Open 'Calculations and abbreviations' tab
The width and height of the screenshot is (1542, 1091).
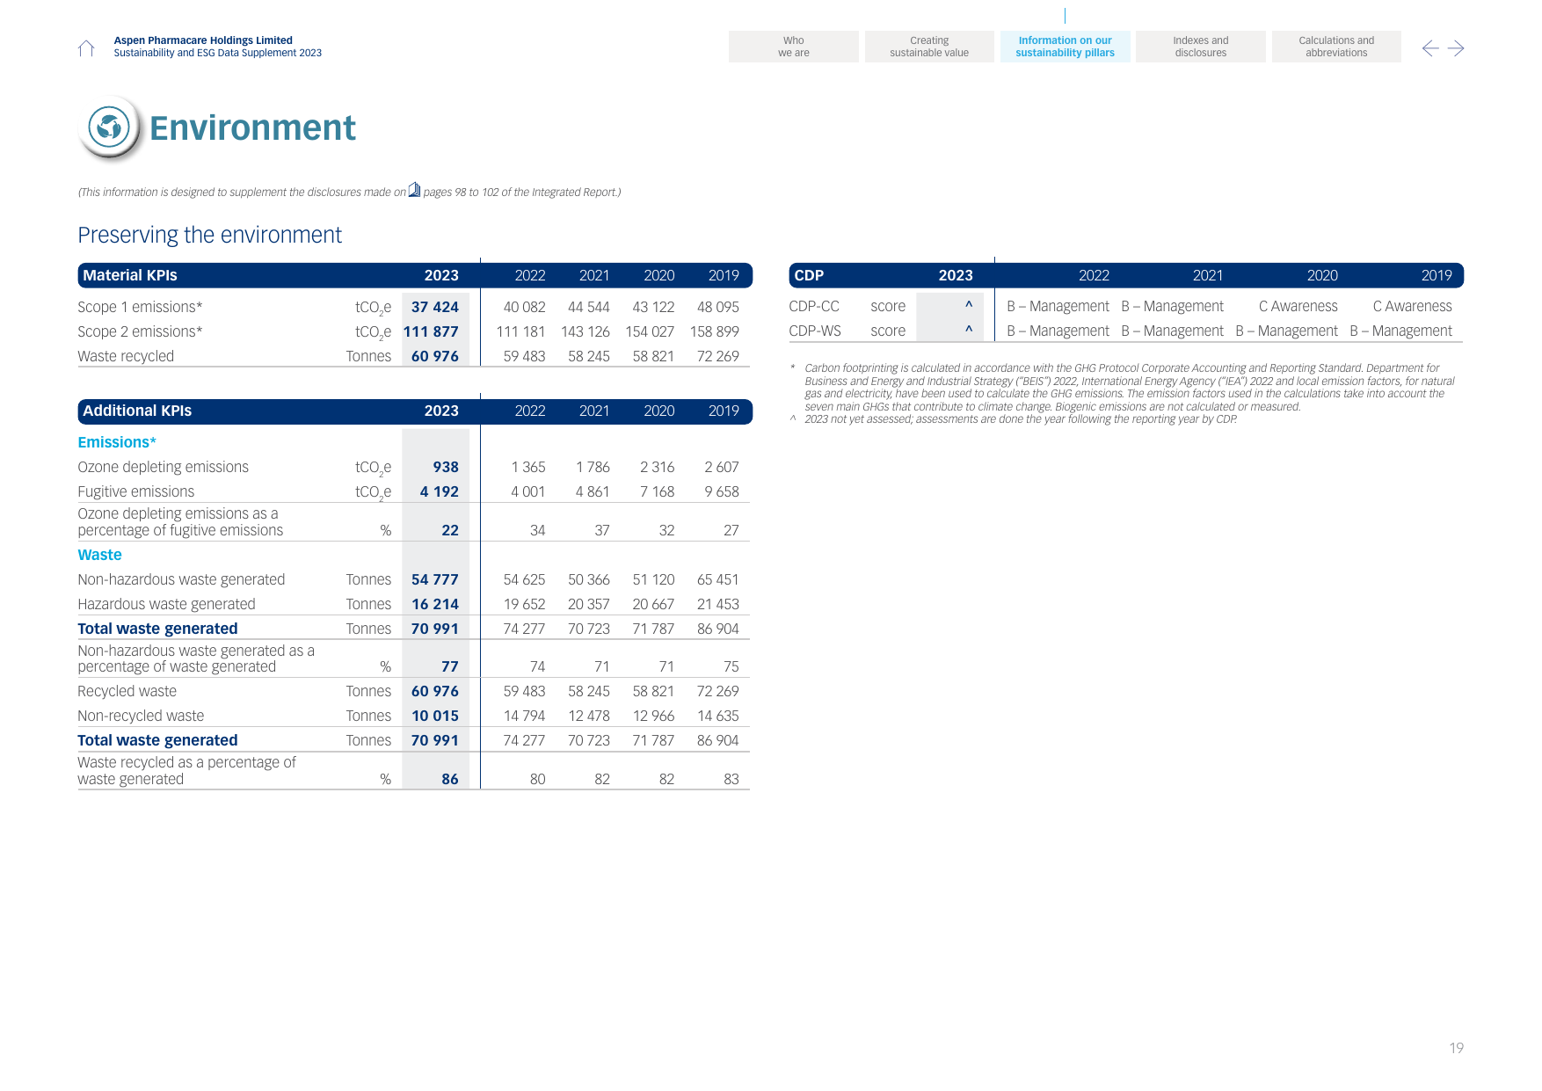click(x=1336, y=47)
